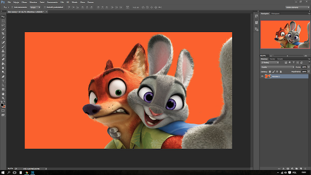Open the History collapsed panel icon
This screenshot has height=175, width=311.
(x=257, y=16)
